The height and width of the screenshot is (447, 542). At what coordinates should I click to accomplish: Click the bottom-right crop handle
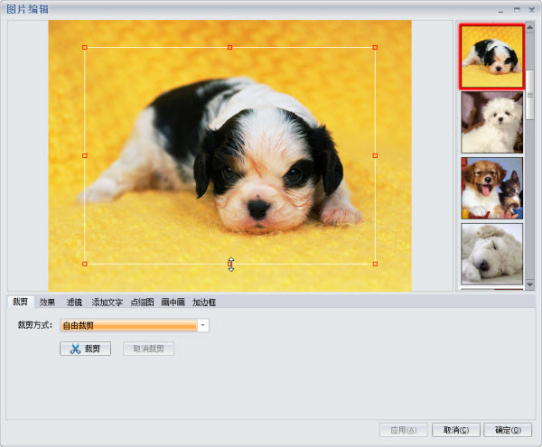coord(375,264)
